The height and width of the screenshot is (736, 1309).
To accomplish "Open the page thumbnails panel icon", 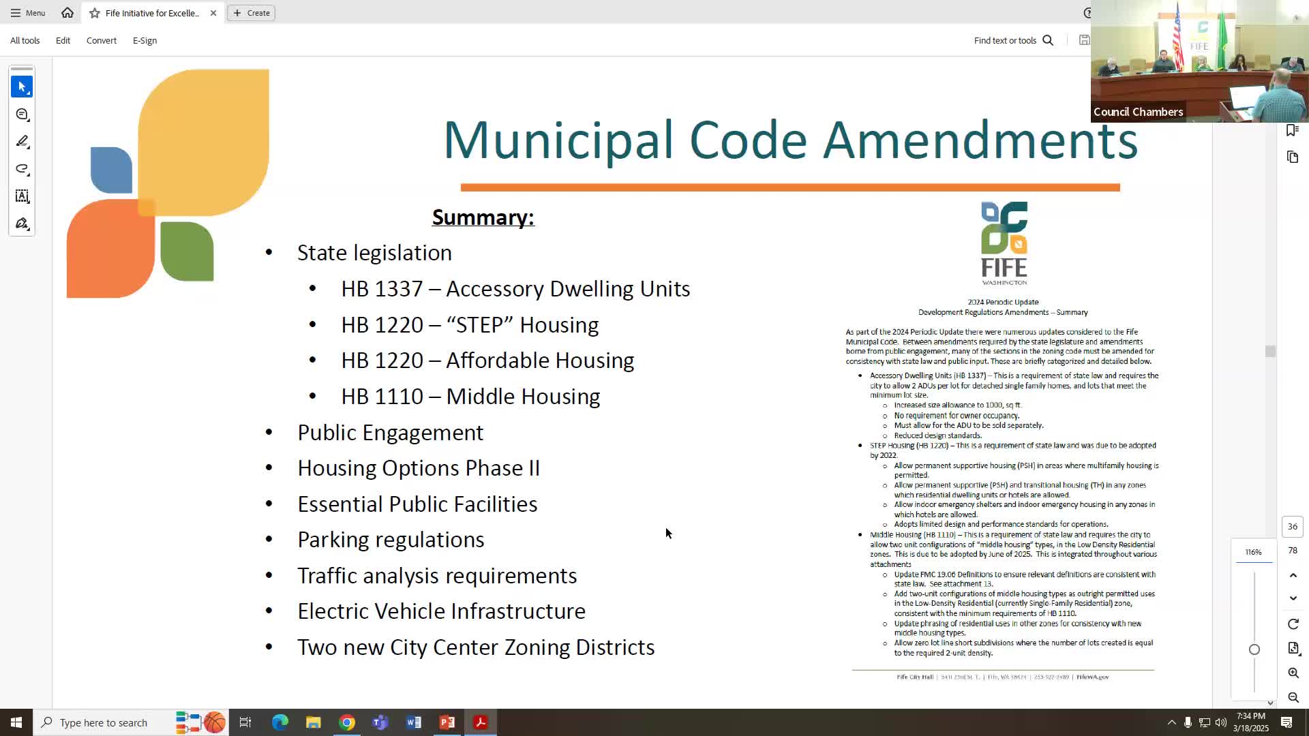I will (1293, 157).
